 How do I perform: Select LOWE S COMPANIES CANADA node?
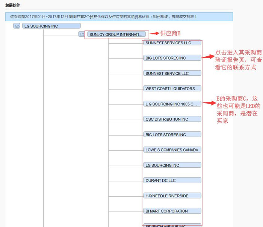tap(172, 150)
